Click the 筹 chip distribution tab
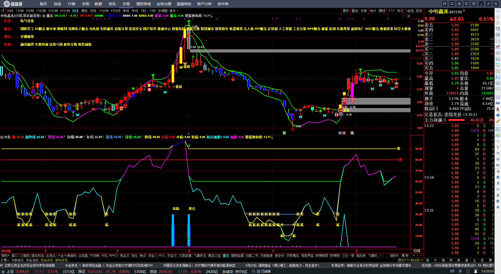Viewport: 501px width, 274px height. tap(491, 260)
